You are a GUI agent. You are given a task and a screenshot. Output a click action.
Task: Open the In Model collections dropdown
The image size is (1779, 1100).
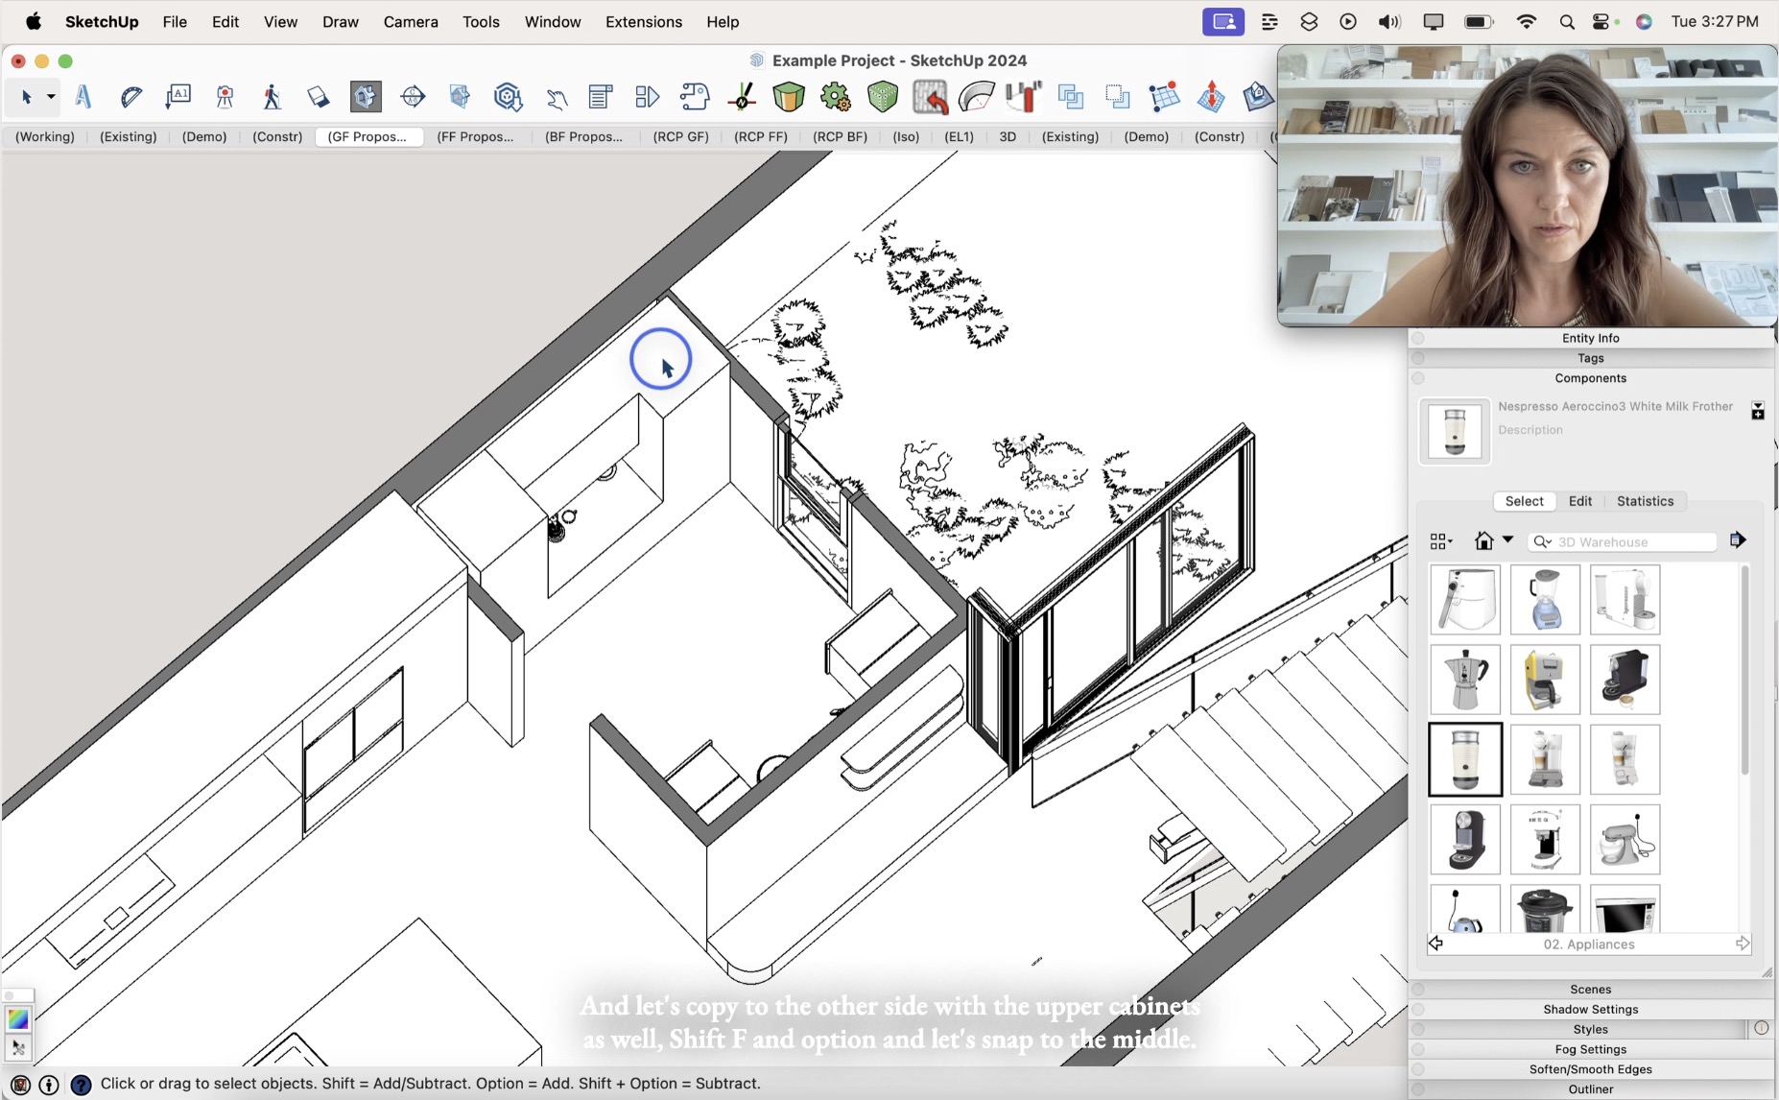[x=1506, y=541]
